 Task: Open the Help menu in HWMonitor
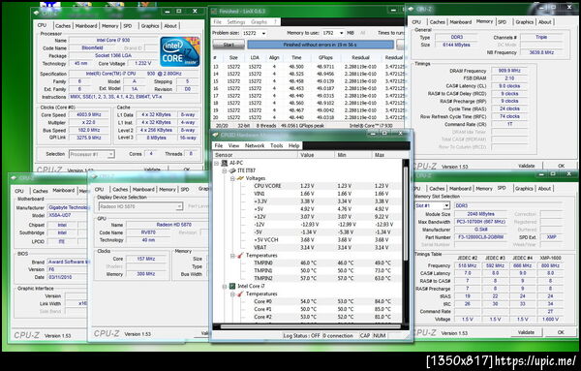click(x=293, y=145)
